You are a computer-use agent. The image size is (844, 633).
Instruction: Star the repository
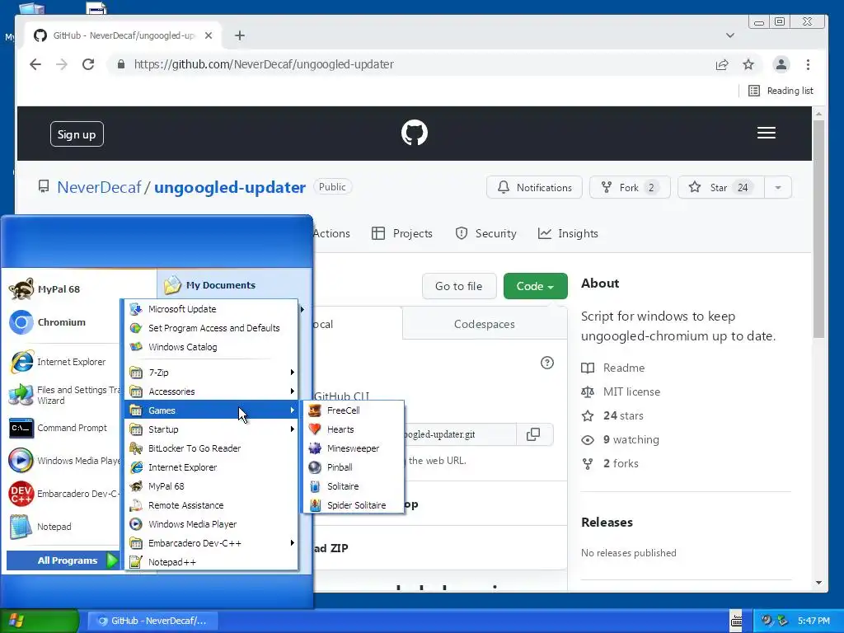721,187
